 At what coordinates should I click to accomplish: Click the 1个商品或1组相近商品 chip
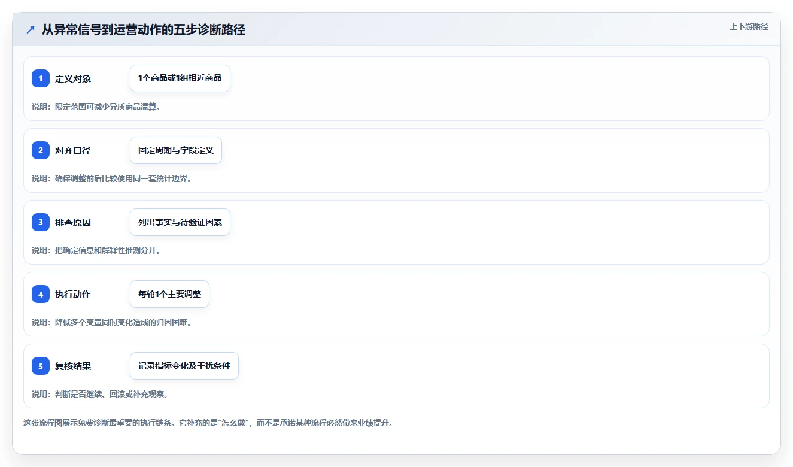click(x=180, y=78)
